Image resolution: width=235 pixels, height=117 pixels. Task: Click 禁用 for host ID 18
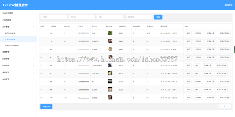pos(188,41)
